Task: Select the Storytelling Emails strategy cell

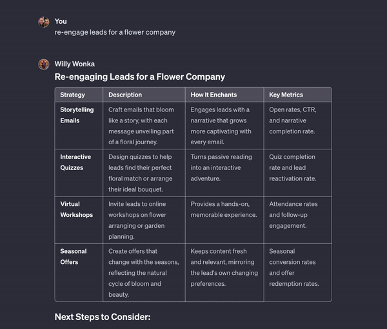Action: pyautogui.click(x=77, y=115)
